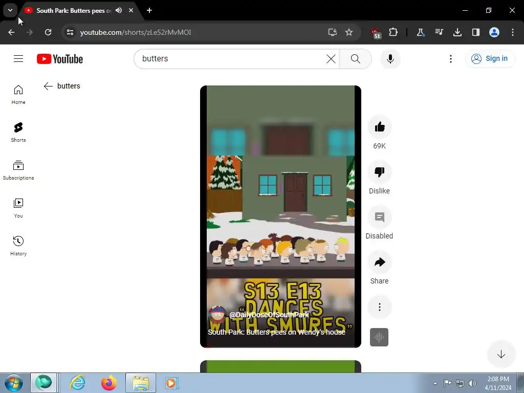Viewport: 524px width, 393px height.
Task: Go to YouTube home via logo
Action: point(60,59)
